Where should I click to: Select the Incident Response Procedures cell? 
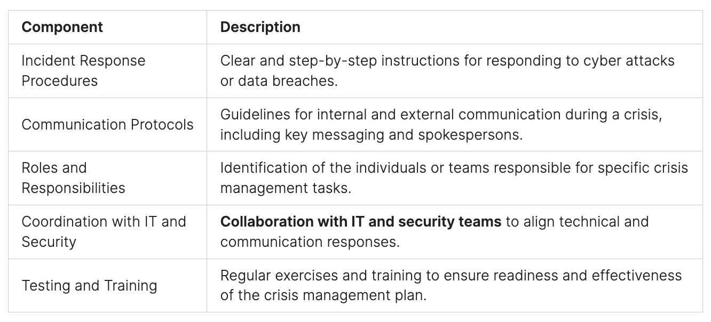[x=83, y=70]
